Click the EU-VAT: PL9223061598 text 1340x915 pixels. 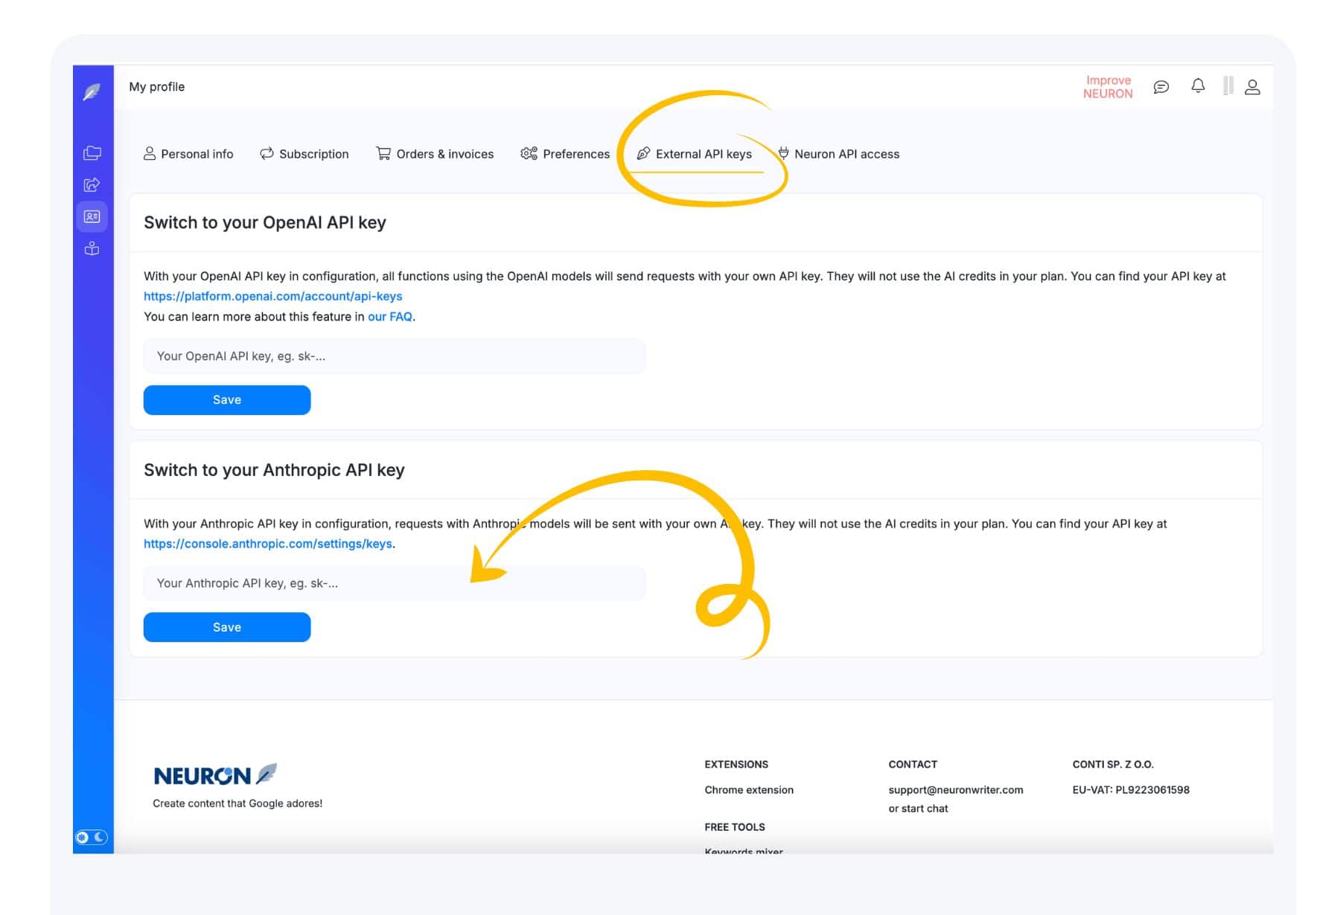pos(1131,790)
